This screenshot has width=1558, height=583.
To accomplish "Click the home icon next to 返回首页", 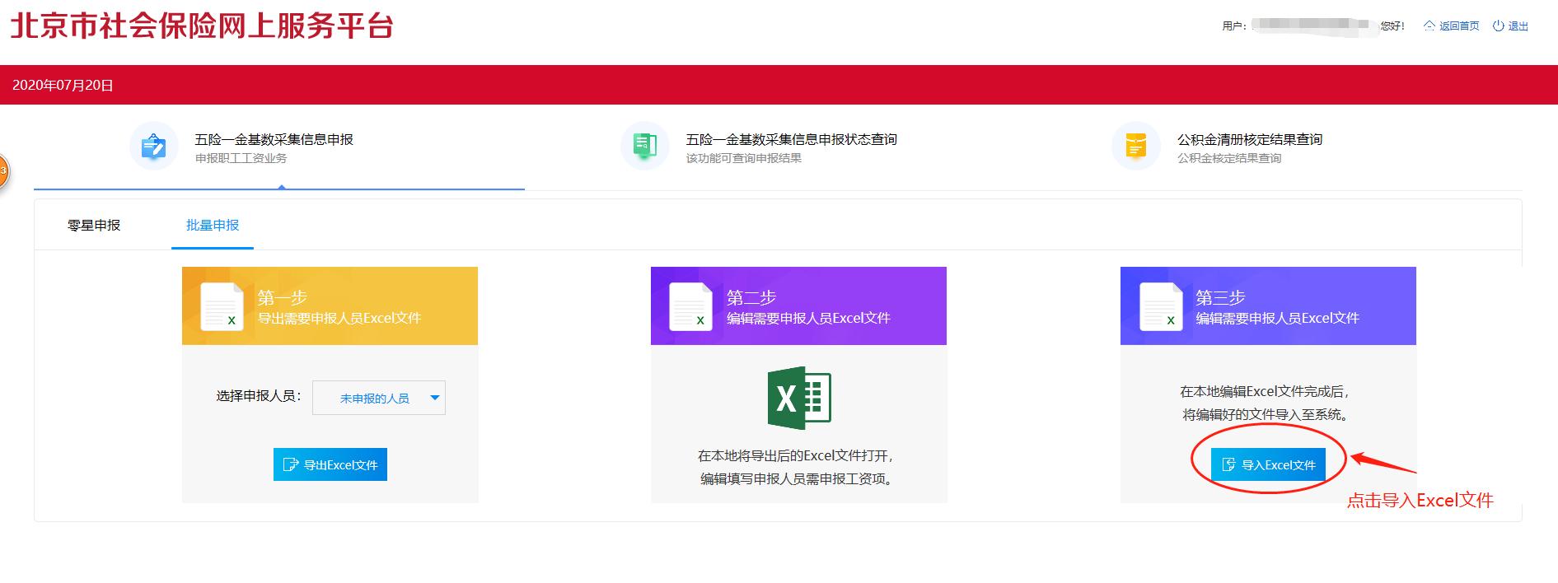I will [1429, 26].
